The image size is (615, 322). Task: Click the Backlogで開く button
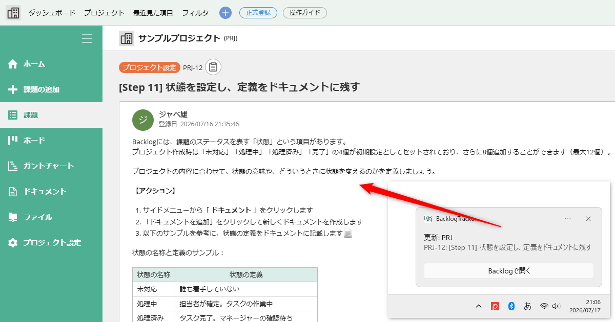[509, 271]
